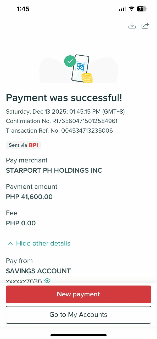Tap the Wi-Fi status icon
157x339 pixels.
coord(131,9)
